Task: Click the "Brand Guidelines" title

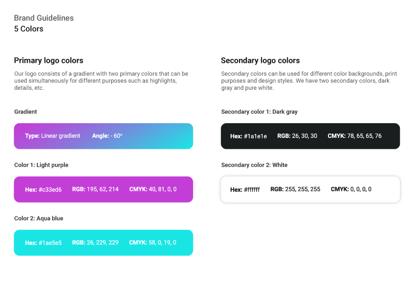Action: (x=44, y=18)
